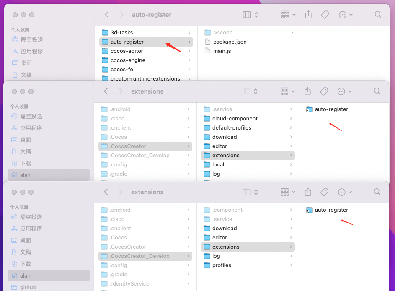The width and height of the screenshot is (395, 291).
Task: Open the main.js file
Action: tap(222, 51)
